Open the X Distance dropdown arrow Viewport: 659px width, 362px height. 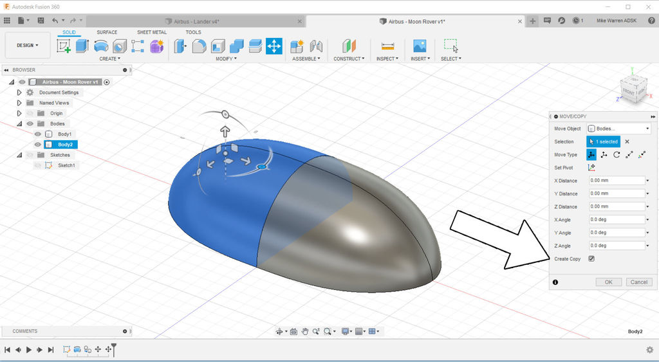pyautogui.click(x=647, y=181)
